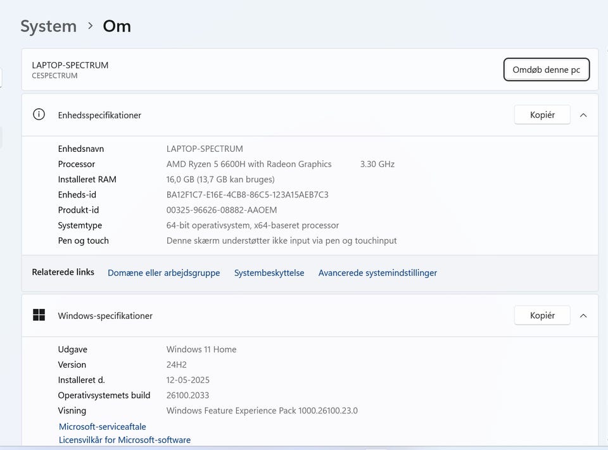The image size is (608, 450).
Task: Click the Windows-specifikationer section header title
Action: [105, 316]
